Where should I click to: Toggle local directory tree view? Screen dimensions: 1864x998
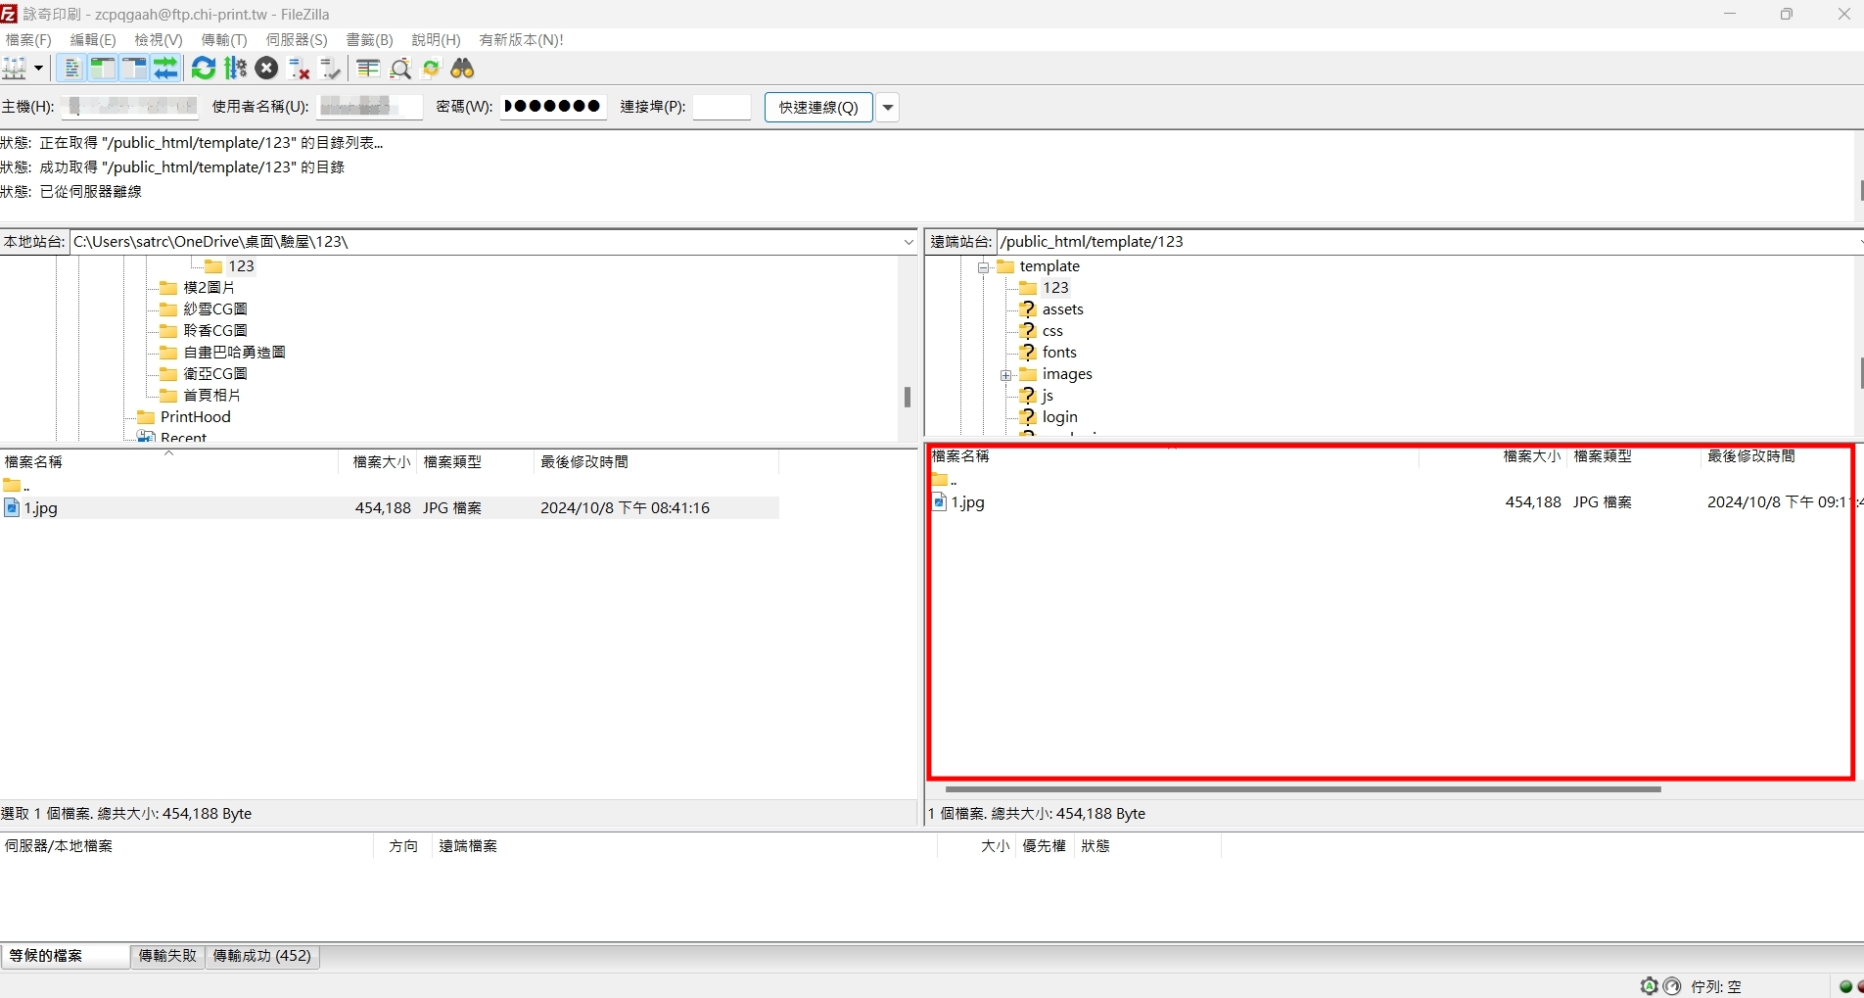tap(102, 69)
